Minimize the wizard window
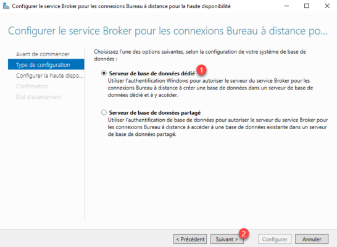 click(286, 6)
